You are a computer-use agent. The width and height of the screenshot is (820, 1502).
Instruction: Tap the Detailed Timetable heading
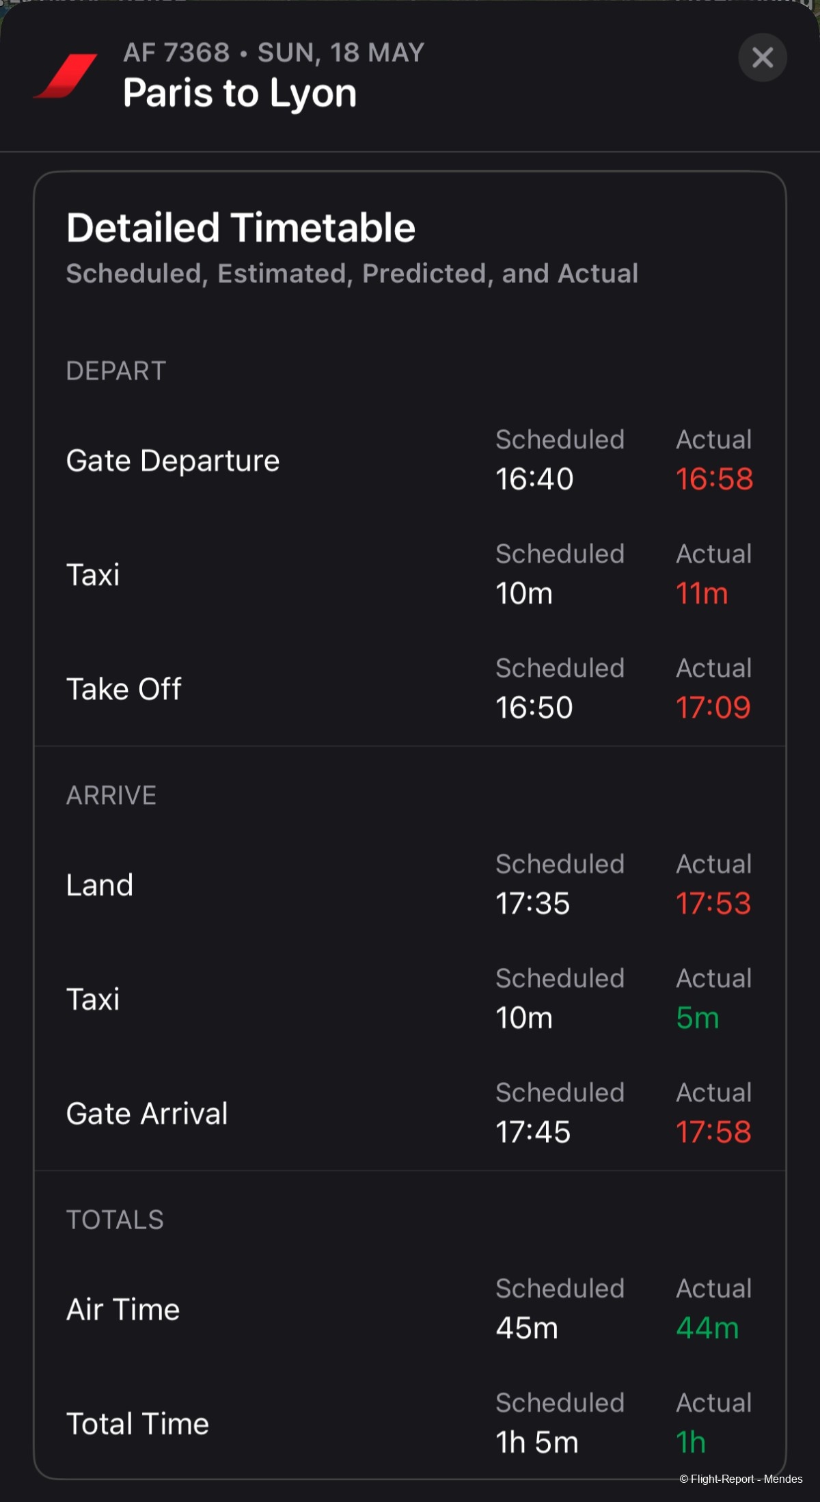pyautogui.click(x=241, y=227)
